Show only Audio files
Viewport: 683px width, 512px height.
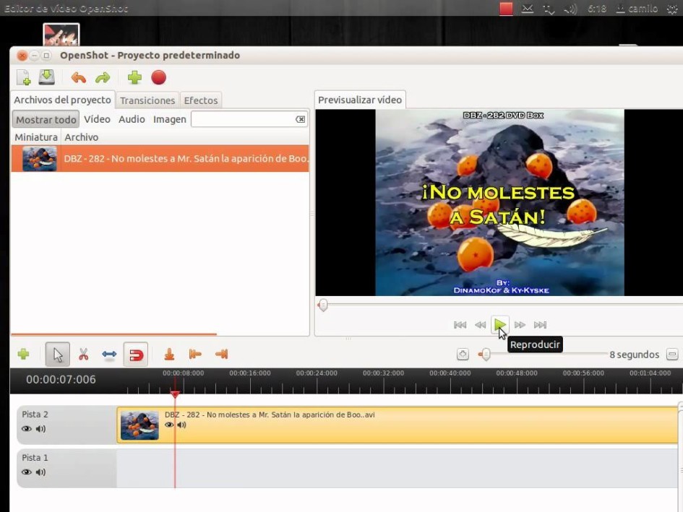point(132,119)
